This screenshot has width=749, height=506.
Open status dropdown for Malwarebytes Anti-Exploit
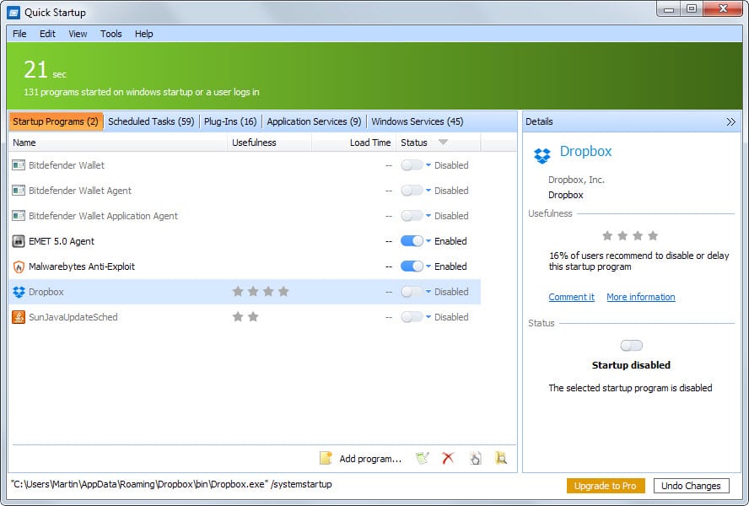point(428,266)
